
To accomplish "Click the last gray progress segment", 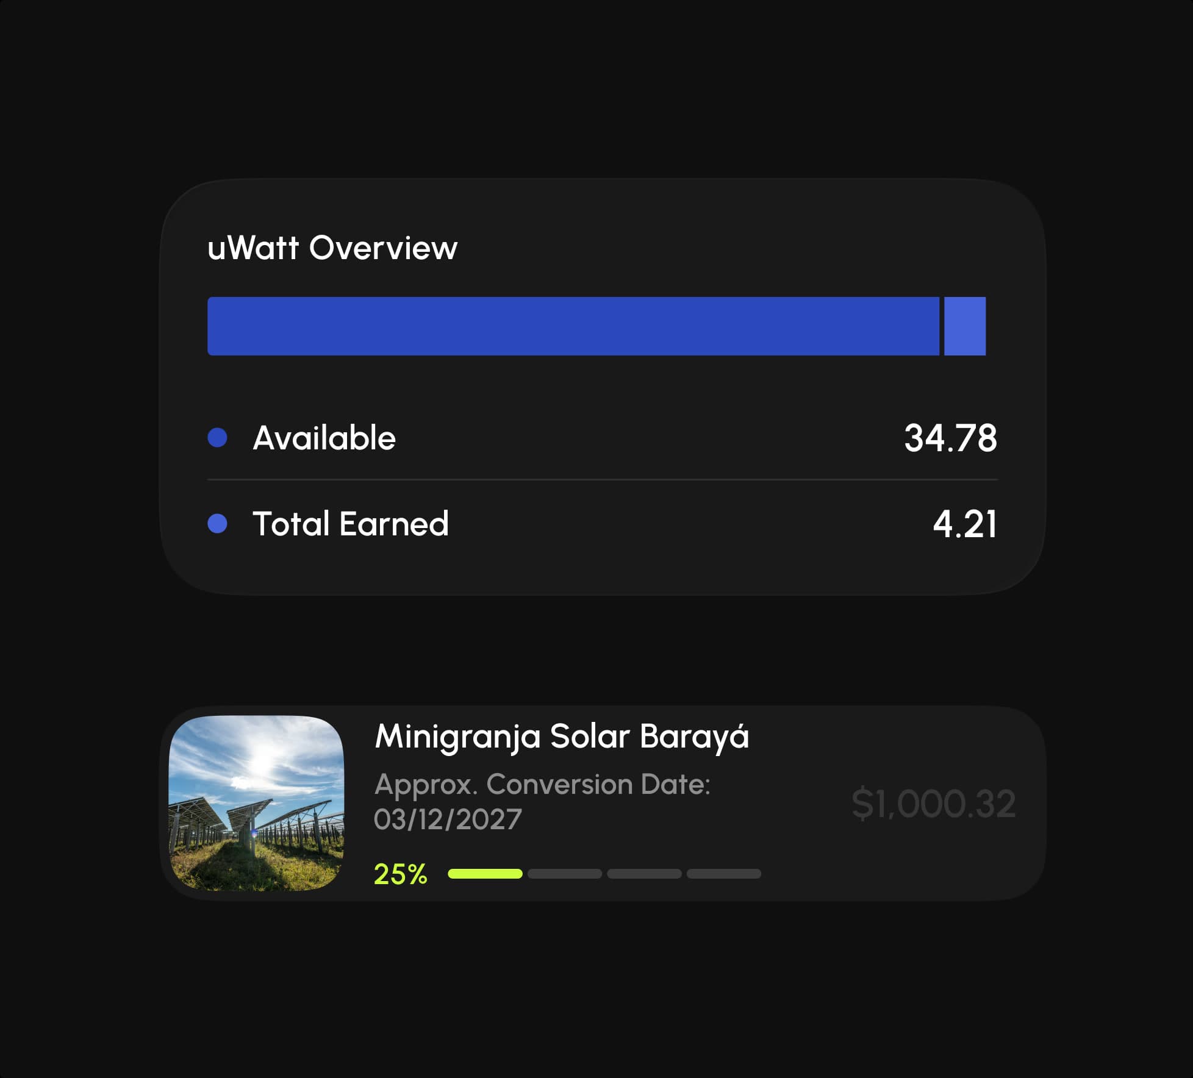I will click(724, 874).
